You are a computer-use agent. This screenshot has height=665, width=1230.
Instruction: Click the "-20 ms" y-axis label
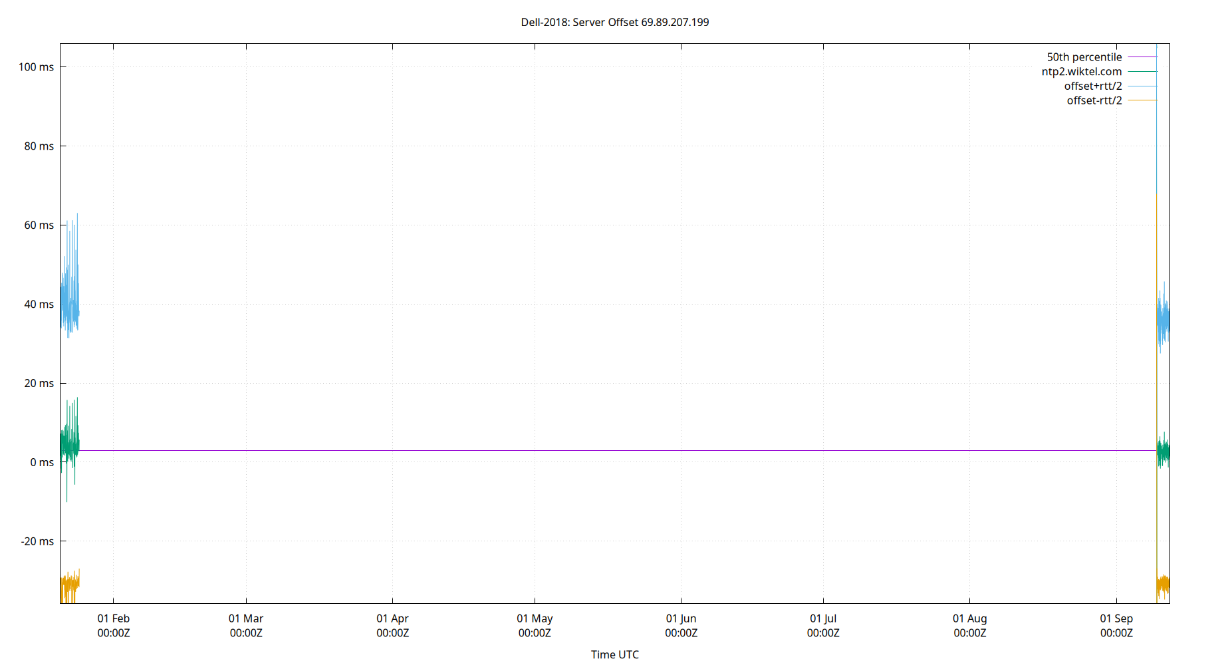pos(37,541)
